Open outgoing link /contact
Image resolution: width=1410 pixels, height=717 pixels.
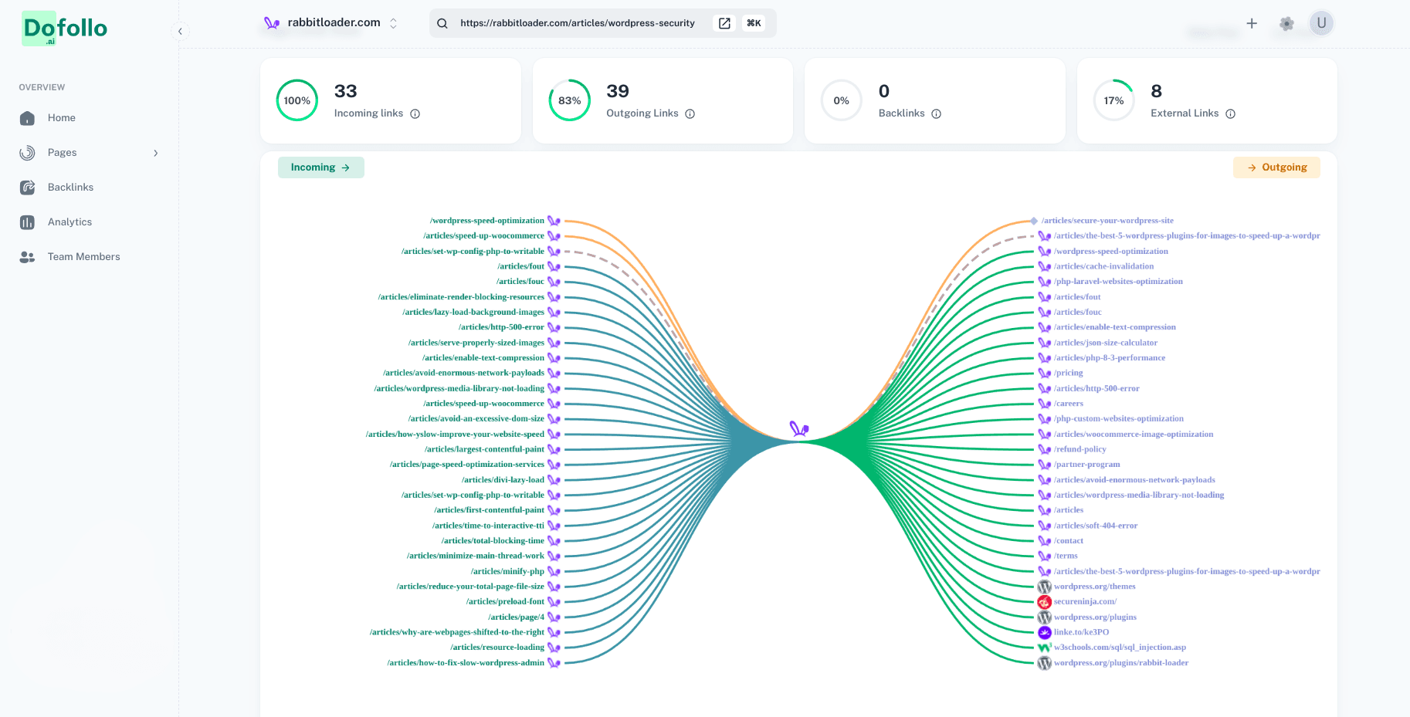coord(1069,541)
